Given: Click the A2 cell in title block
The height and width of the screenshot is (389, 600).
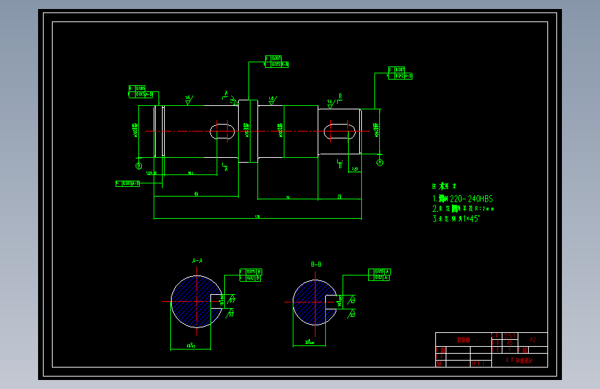Looking at the screenshot, I should 533,340.
